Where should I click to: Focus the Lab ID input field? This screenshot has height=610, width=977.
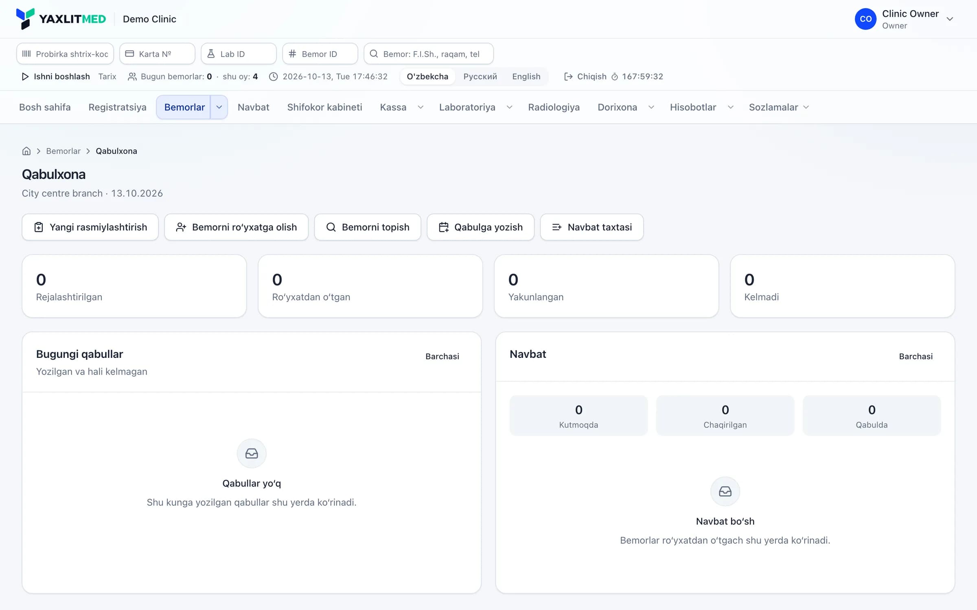click(x=239, y=54)
